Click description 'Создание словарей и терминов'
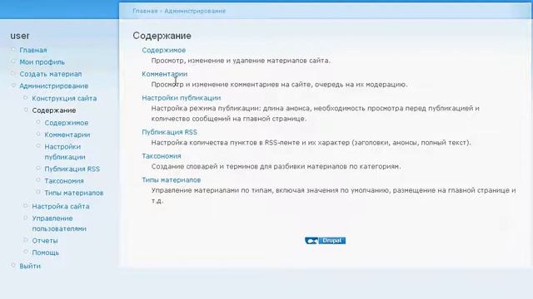Image resolution: width=533 pixels, height=299 pixels. (x=276, y=167)
